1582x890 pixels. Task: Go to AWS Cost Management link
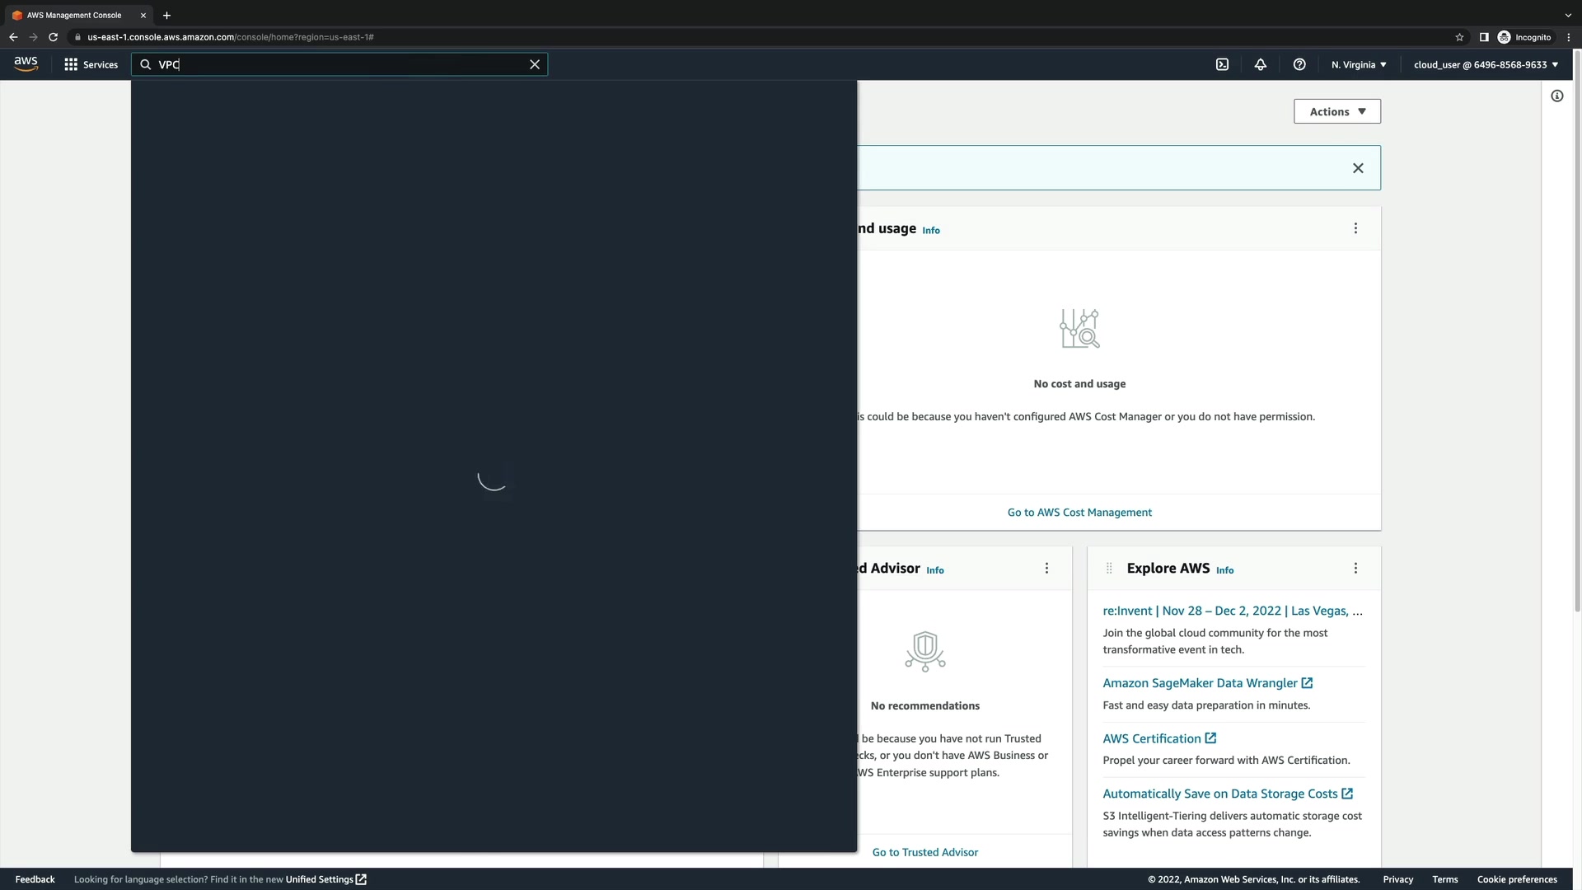1079,513
